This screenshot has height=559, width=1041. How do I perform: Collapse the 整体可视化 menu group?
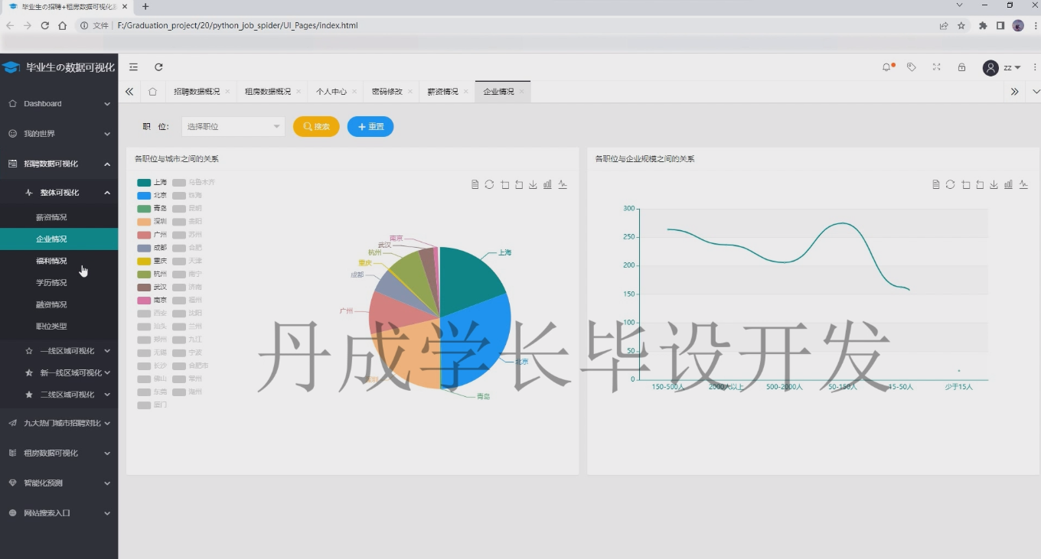click(x=59, y=192)
